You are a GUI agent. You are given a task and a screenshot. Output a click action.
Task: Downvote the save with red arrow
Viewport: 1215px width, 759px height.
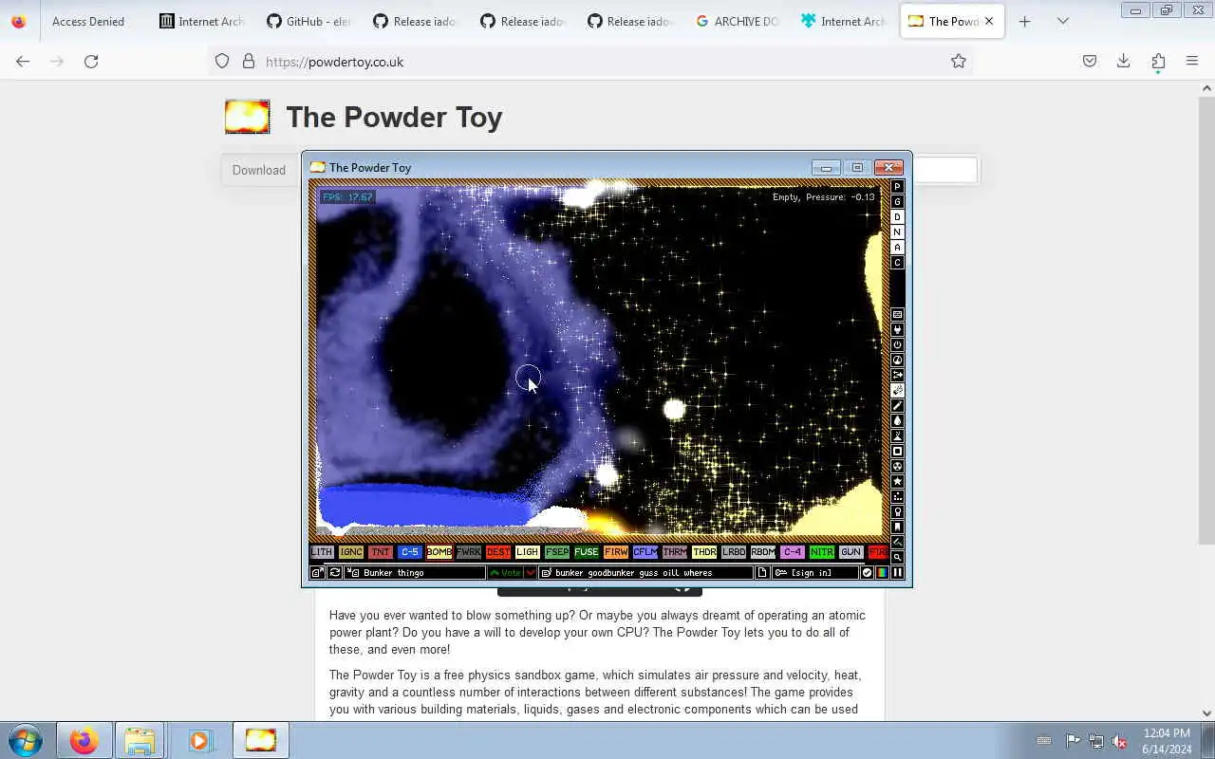[531, 572]
